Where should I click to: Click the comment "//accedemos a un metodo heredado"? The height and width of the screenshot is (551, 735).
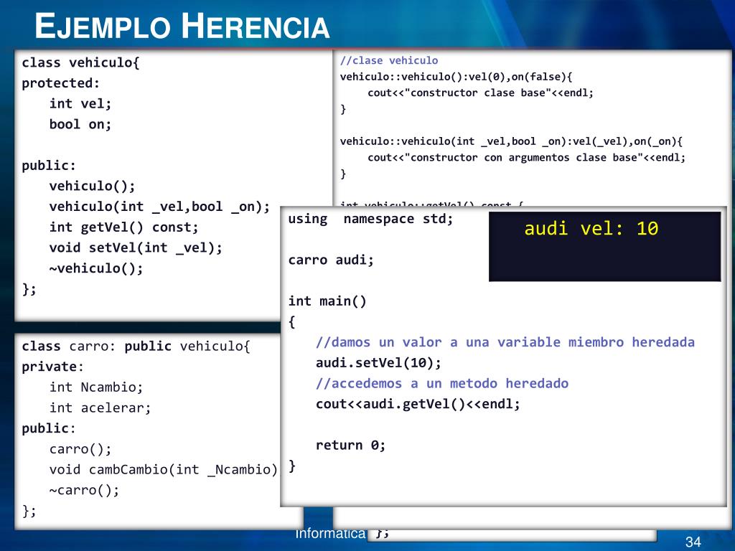point(442,384)
